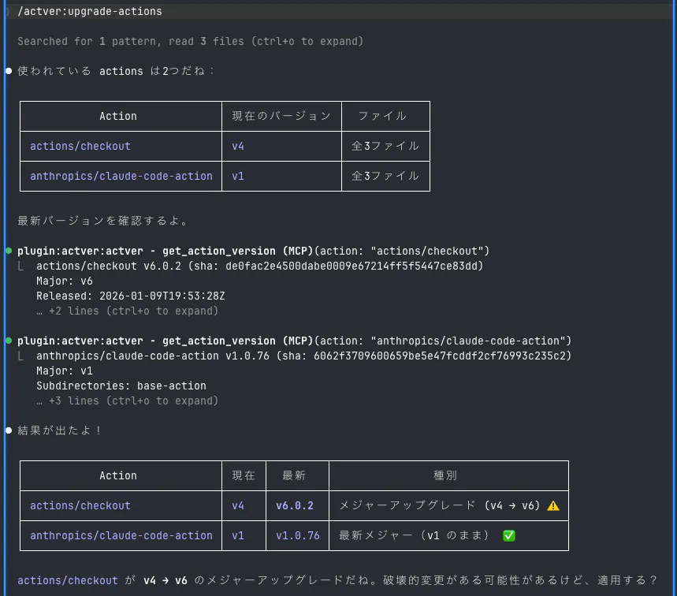Click the '現在のバージョン' column header
This screenshot has width=677, height=596.
281,116
